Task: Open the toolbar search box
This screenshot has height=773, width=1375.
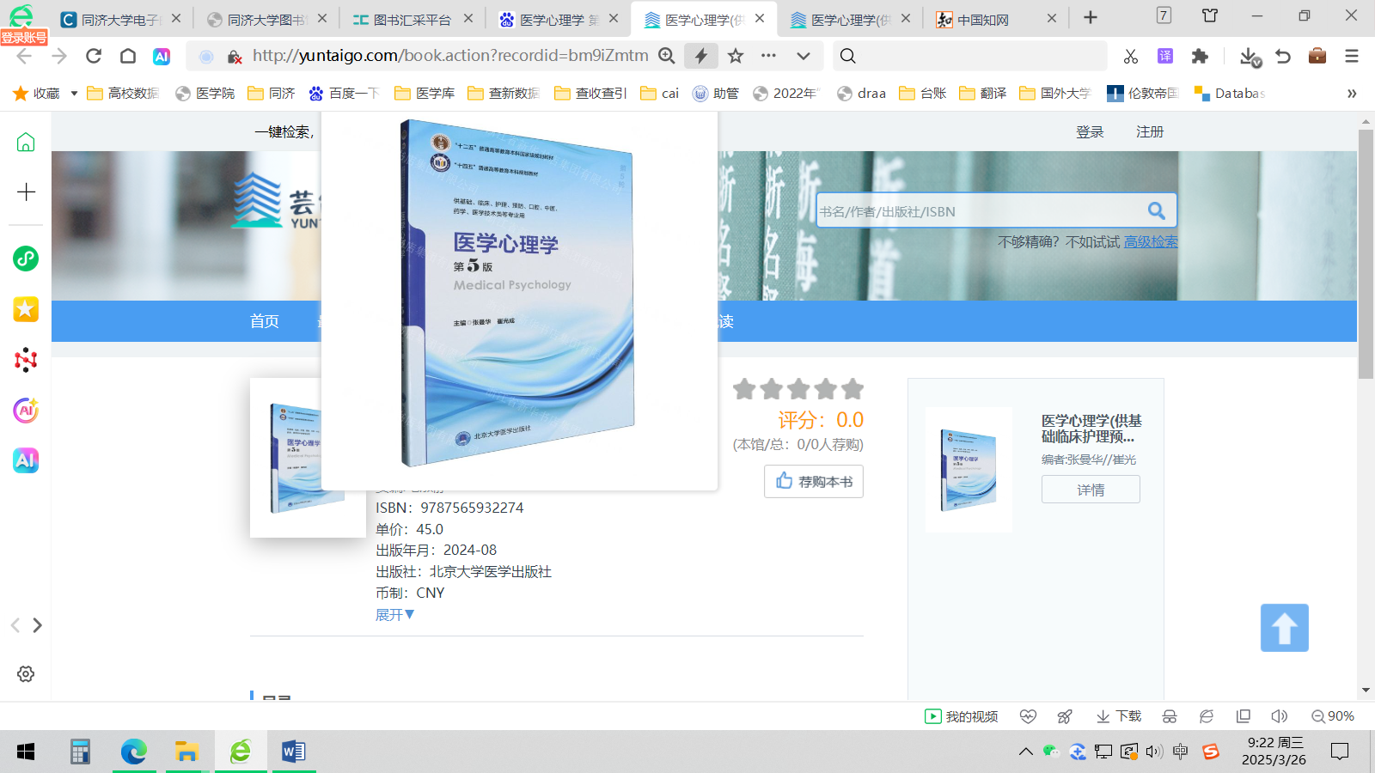Action: [x=969, y=56]
